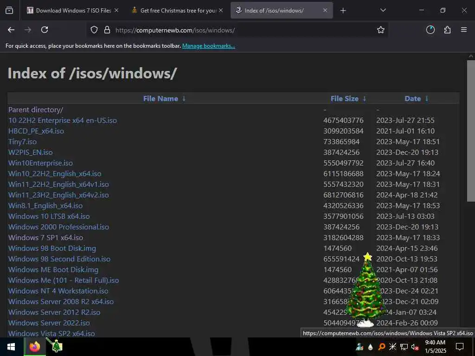Click Windows 2000 Professional.iso link
This screenshot has width=475, height=356.
pyautogui.click(x=58, y=227)
